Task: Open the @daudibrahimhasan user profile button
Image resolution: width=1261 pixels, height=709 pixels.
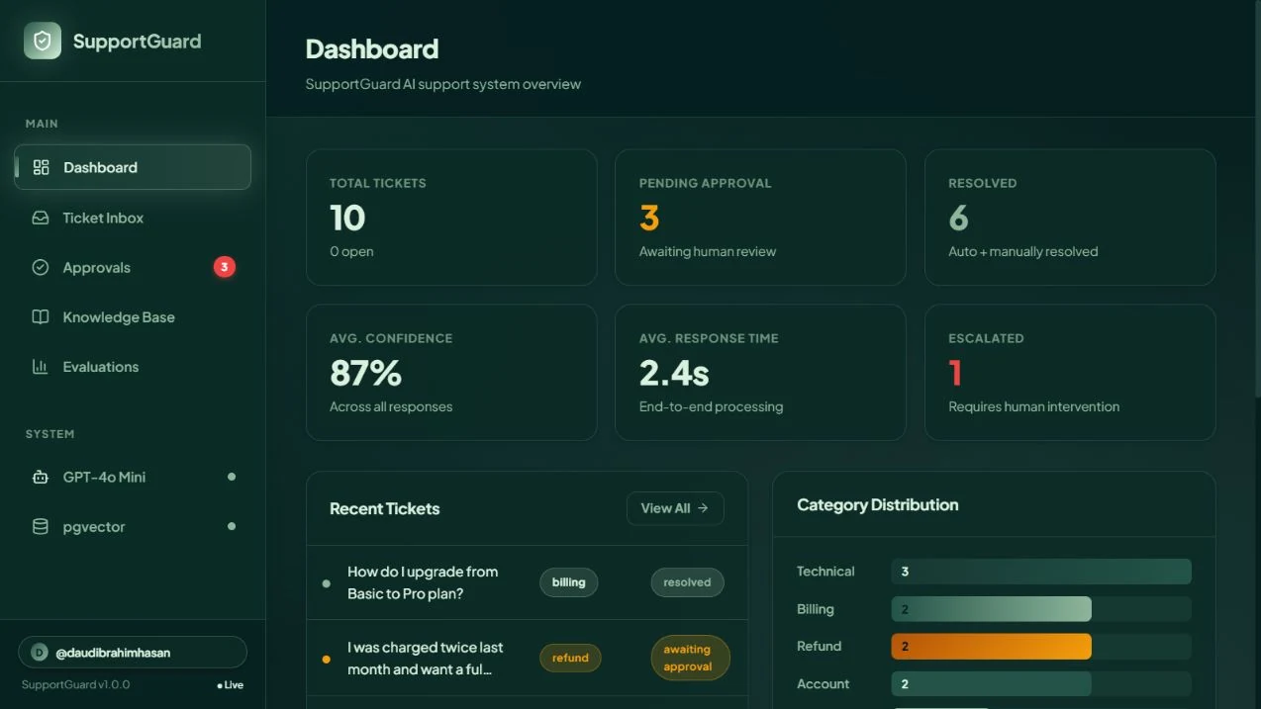Action: 133,653
